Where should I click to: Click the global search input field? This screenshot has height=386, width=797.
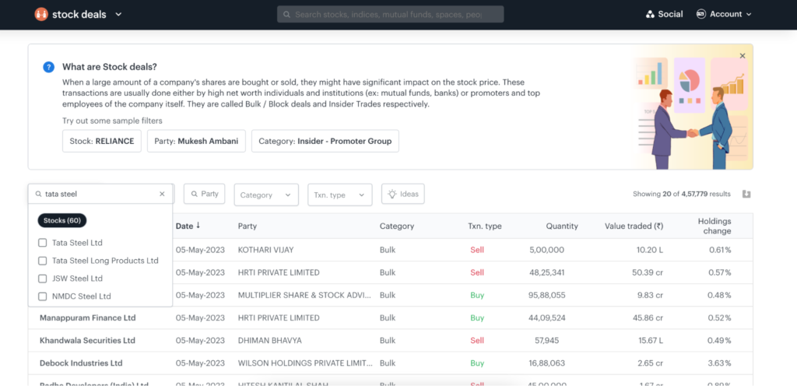(390, 14)
